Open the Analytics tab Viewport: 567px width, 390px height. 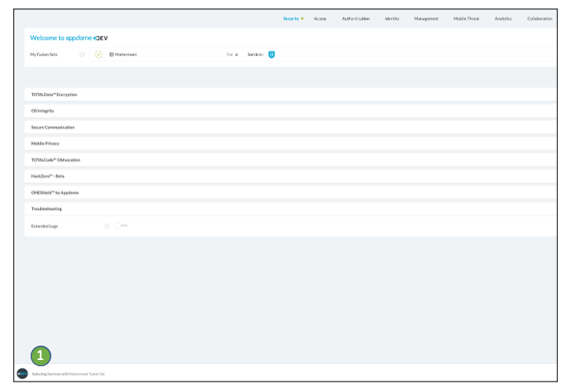(x=503, y=18)
